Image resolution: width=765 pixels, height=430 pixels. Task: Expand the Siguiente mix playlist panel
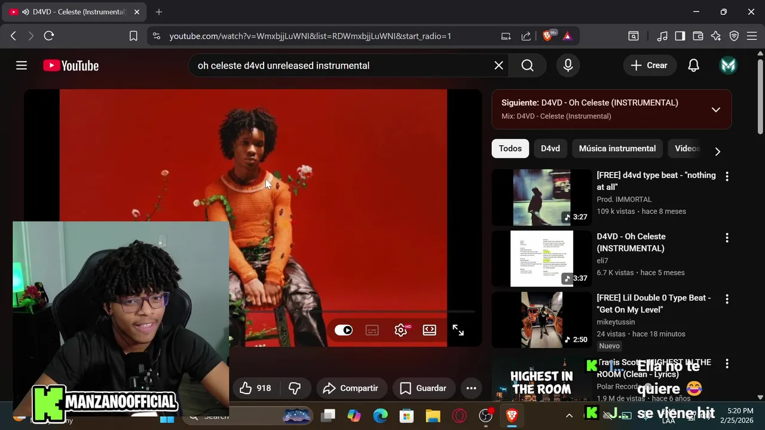click(x=715, y=109)
